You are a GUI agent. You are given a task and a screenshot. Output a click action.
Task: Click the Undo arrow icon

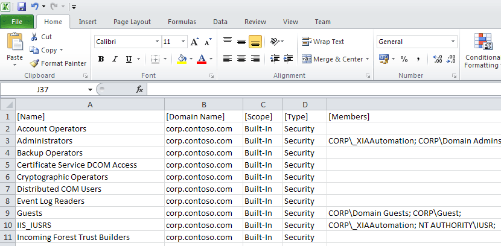coord(35,7)
